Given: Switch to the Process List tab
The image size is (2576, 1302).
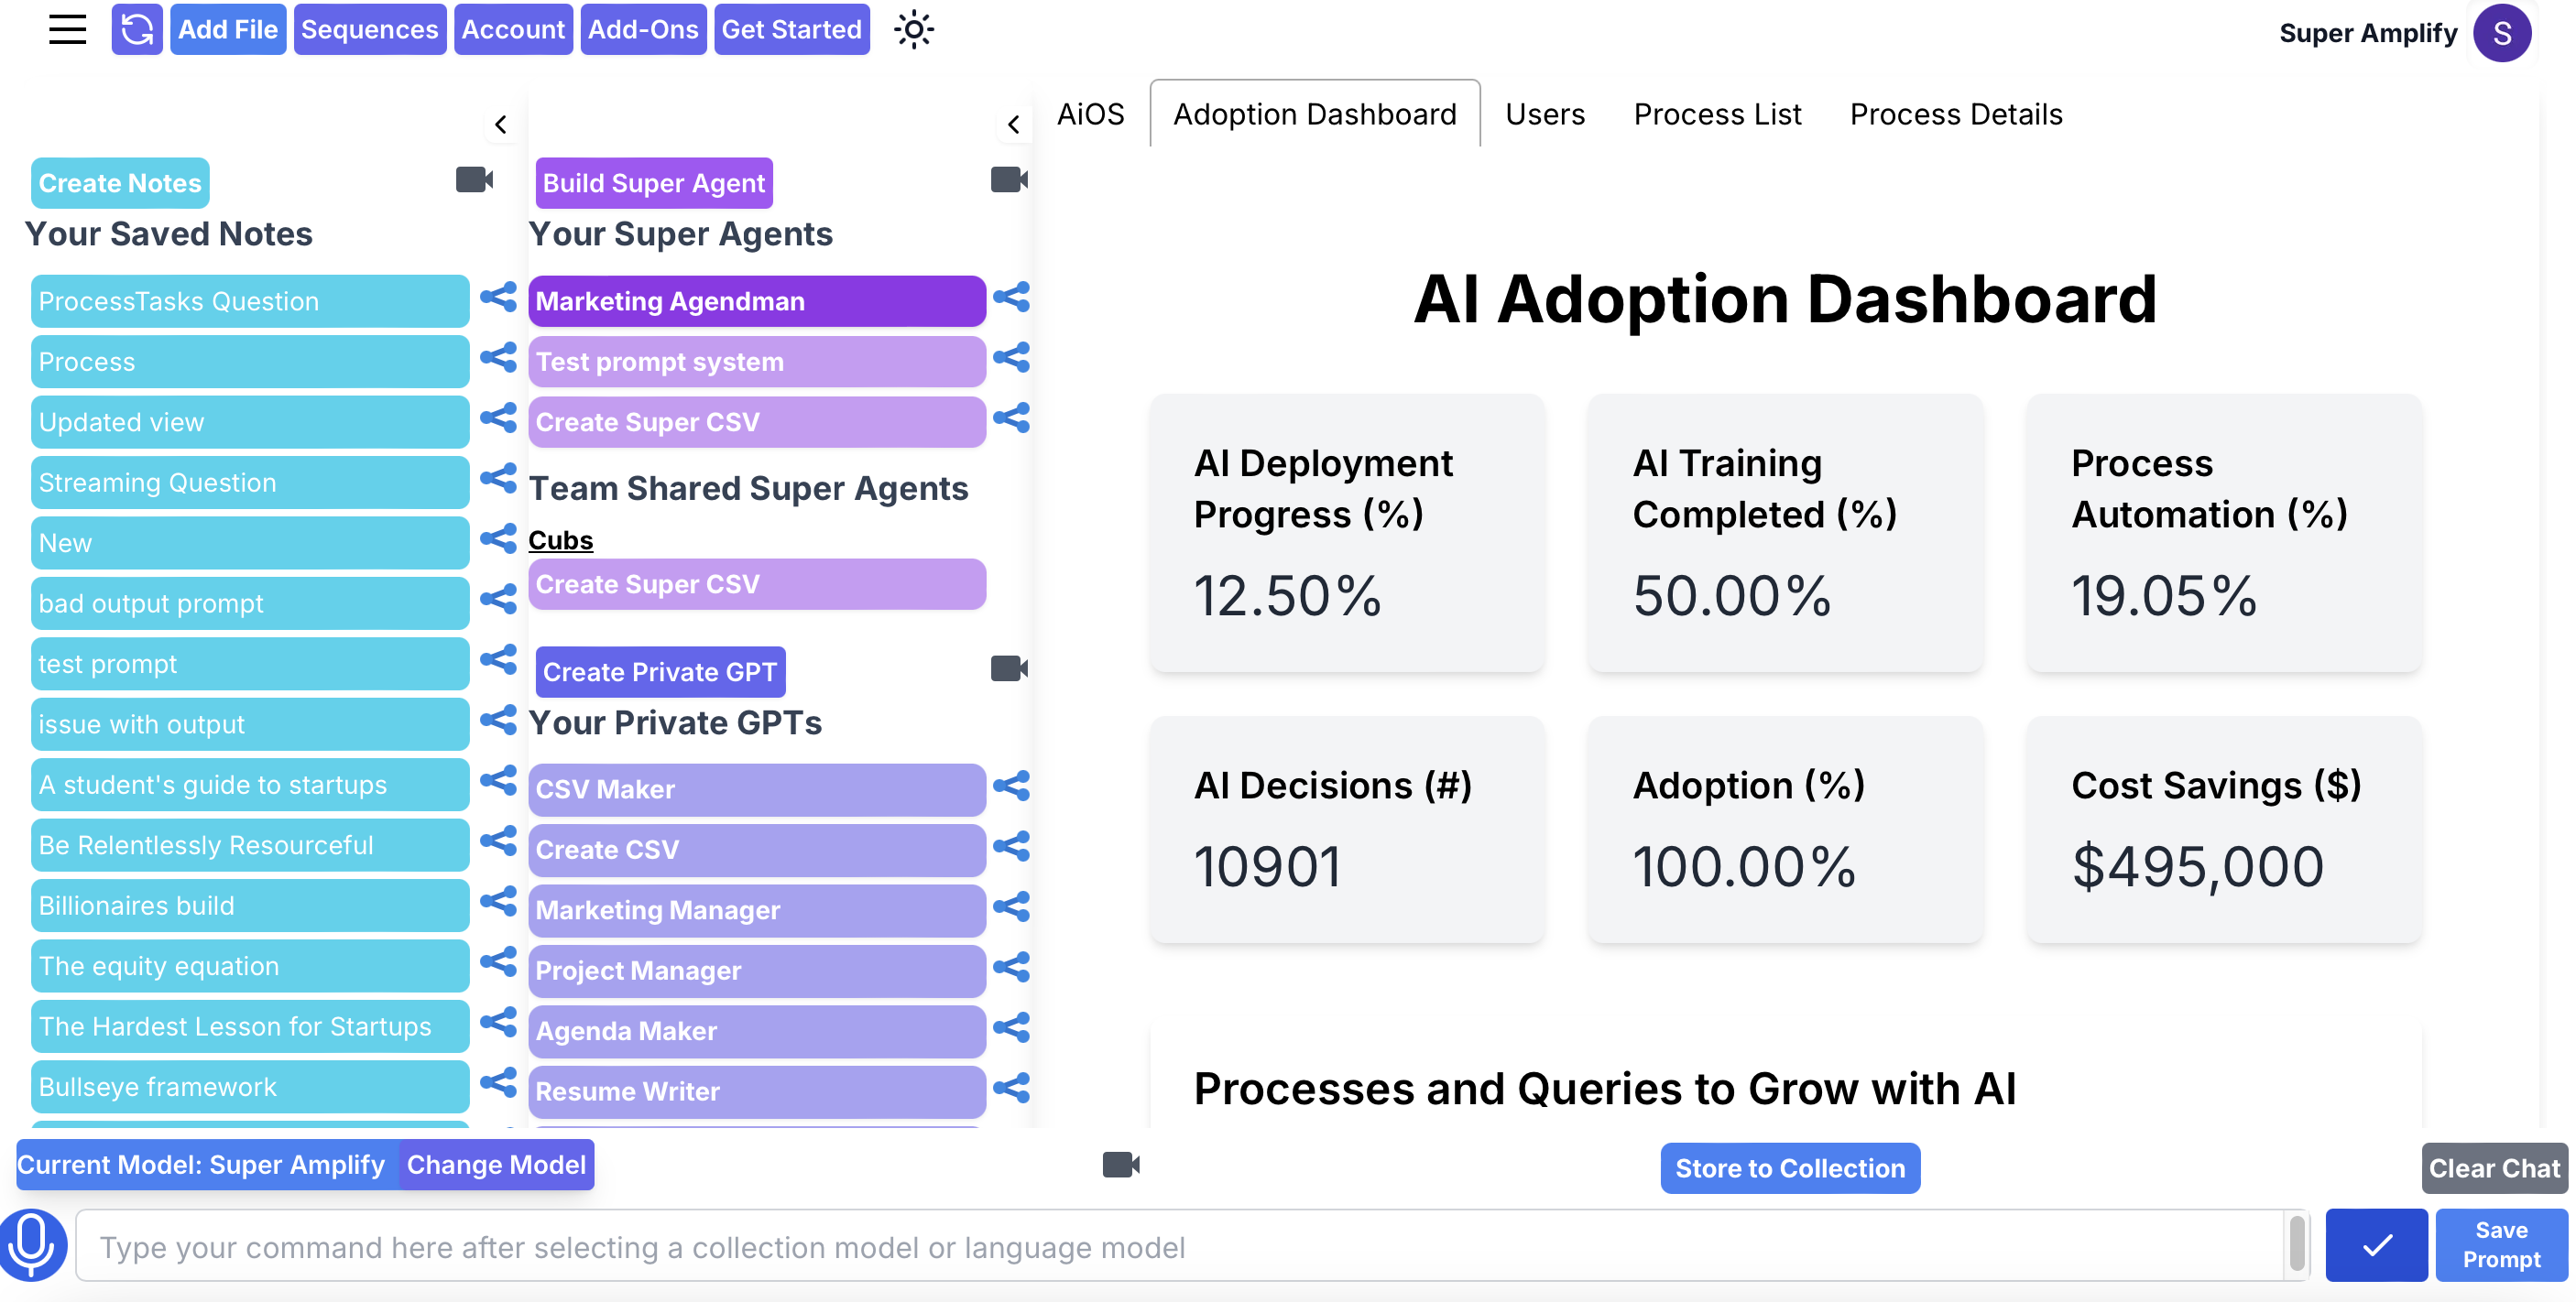Looking at the screenshot, I should pos(1716,115).
